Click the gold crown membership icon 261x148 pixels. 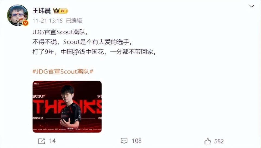[57, 11]
